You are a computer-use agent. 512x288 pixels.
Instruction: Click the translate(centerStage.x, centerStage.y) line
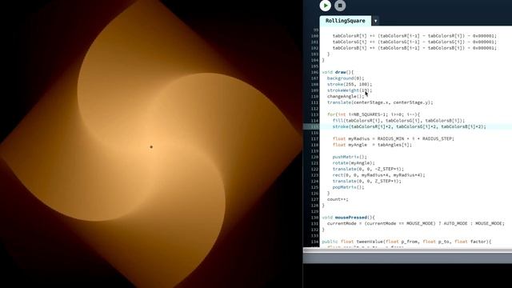click(x=380, y=102)
